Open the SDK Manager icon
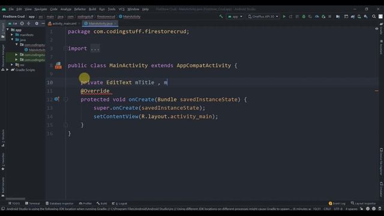This screenshot has height=216, width=384. coord(365,16)
